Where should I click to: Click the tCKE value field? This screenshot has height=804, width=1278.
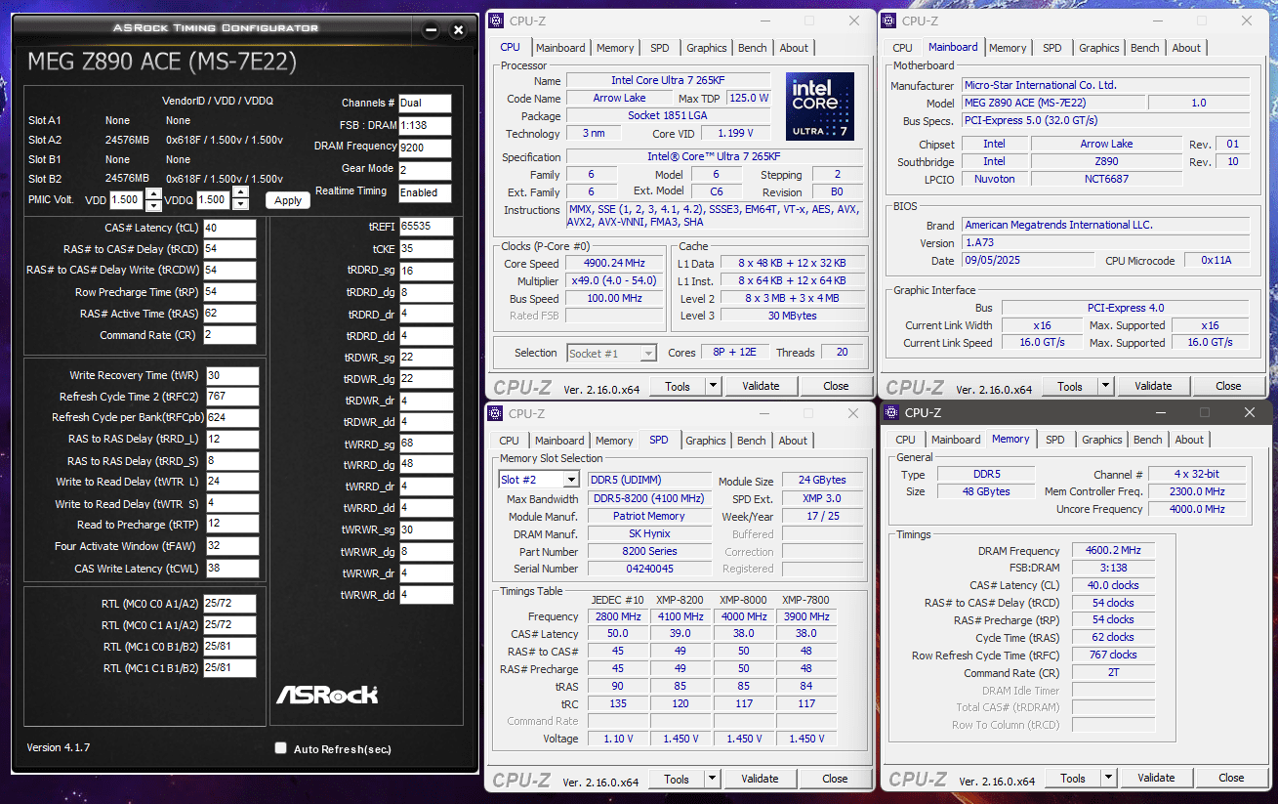point(427,248)
